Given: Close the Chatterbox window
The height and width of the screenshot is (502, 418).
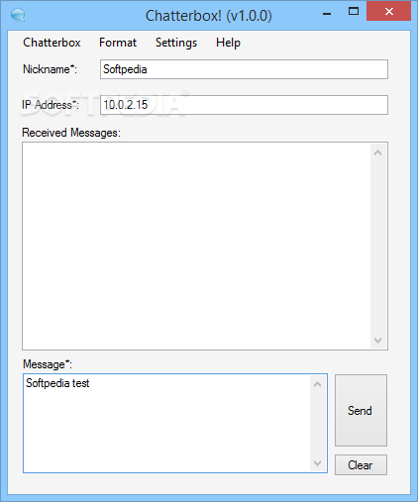Looking at the screenshot, I should [389, 12].
